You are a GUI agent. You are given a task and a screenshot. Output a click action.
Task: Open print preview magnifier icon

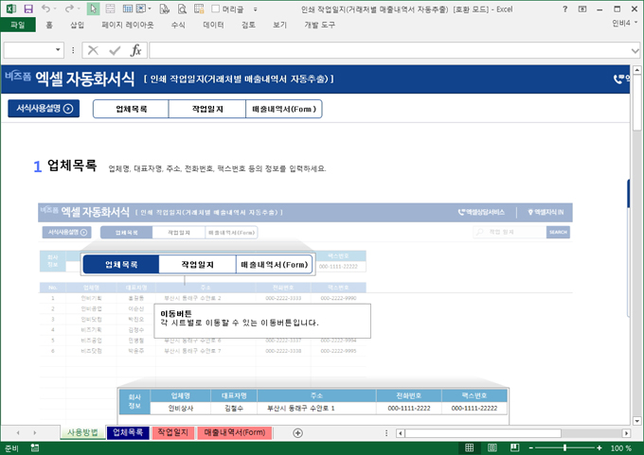pyautogui.click(x=182, y=9)
